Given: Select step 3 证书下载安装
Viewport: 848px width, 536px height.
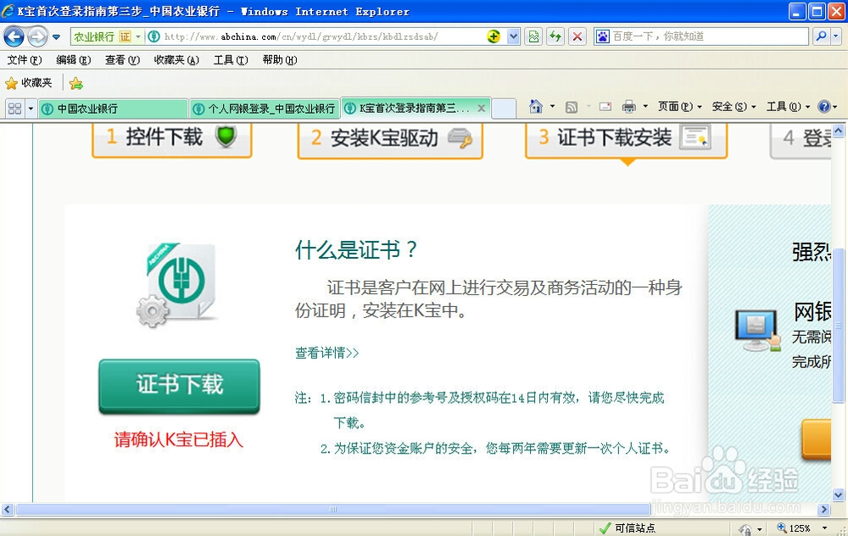Looking at the screenshot, I should (627, 140).
